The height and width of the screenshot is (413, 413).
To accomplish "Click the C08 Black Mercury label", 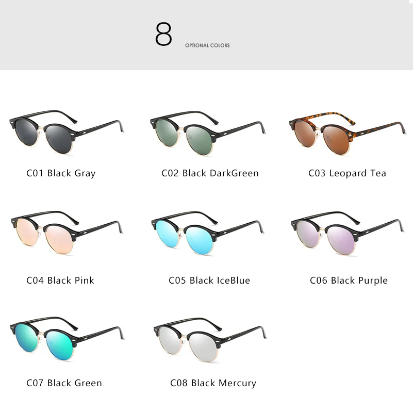I will coord(213,383).
